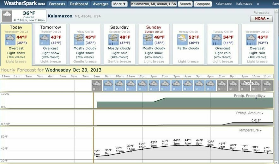Click the location search input field
This screenshot has width=279, height=164.
coord(154,4)
